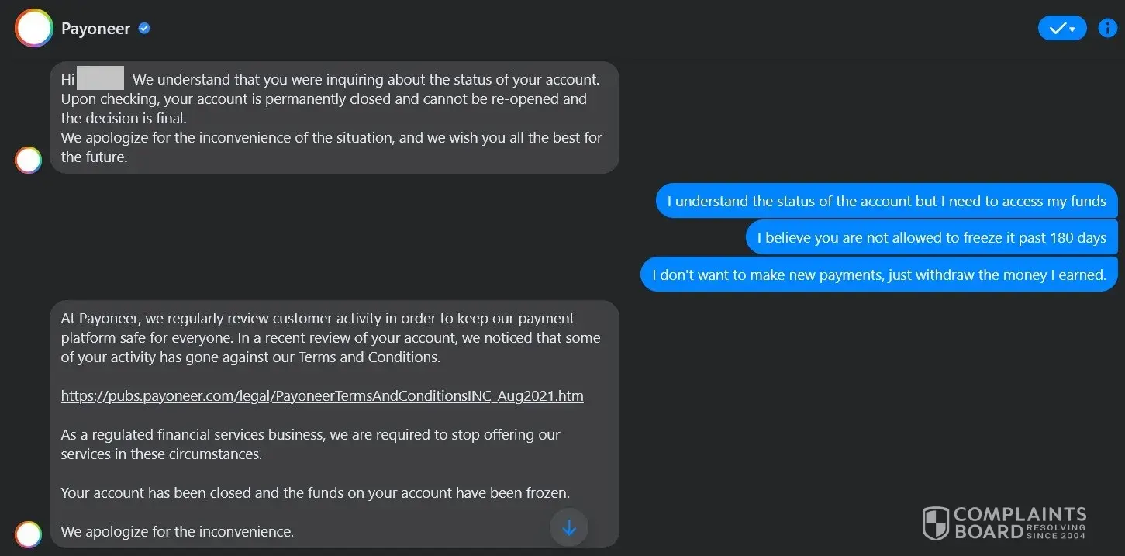This screenshot has height=556, width=1125.
Task: Select the "freeze it past 180 days" message
Action: click(931, 238)
